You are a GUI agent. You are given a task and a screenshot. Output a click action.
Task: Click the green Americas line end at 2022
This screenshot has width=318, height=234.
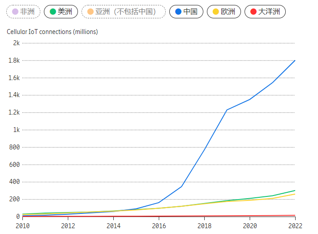pos(295,190)
